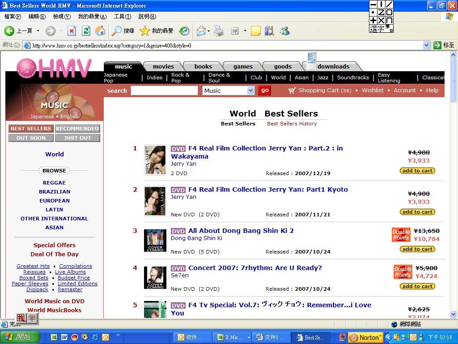Screen dimensions: 458x344
Task: Expand grouped Excel taskbar button dropdown
Action: point(249,337)
